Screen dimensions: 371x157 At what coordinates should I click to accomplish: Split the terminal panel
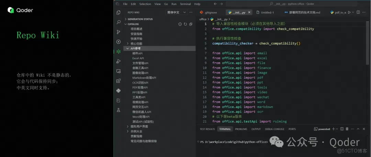[342, 129]
